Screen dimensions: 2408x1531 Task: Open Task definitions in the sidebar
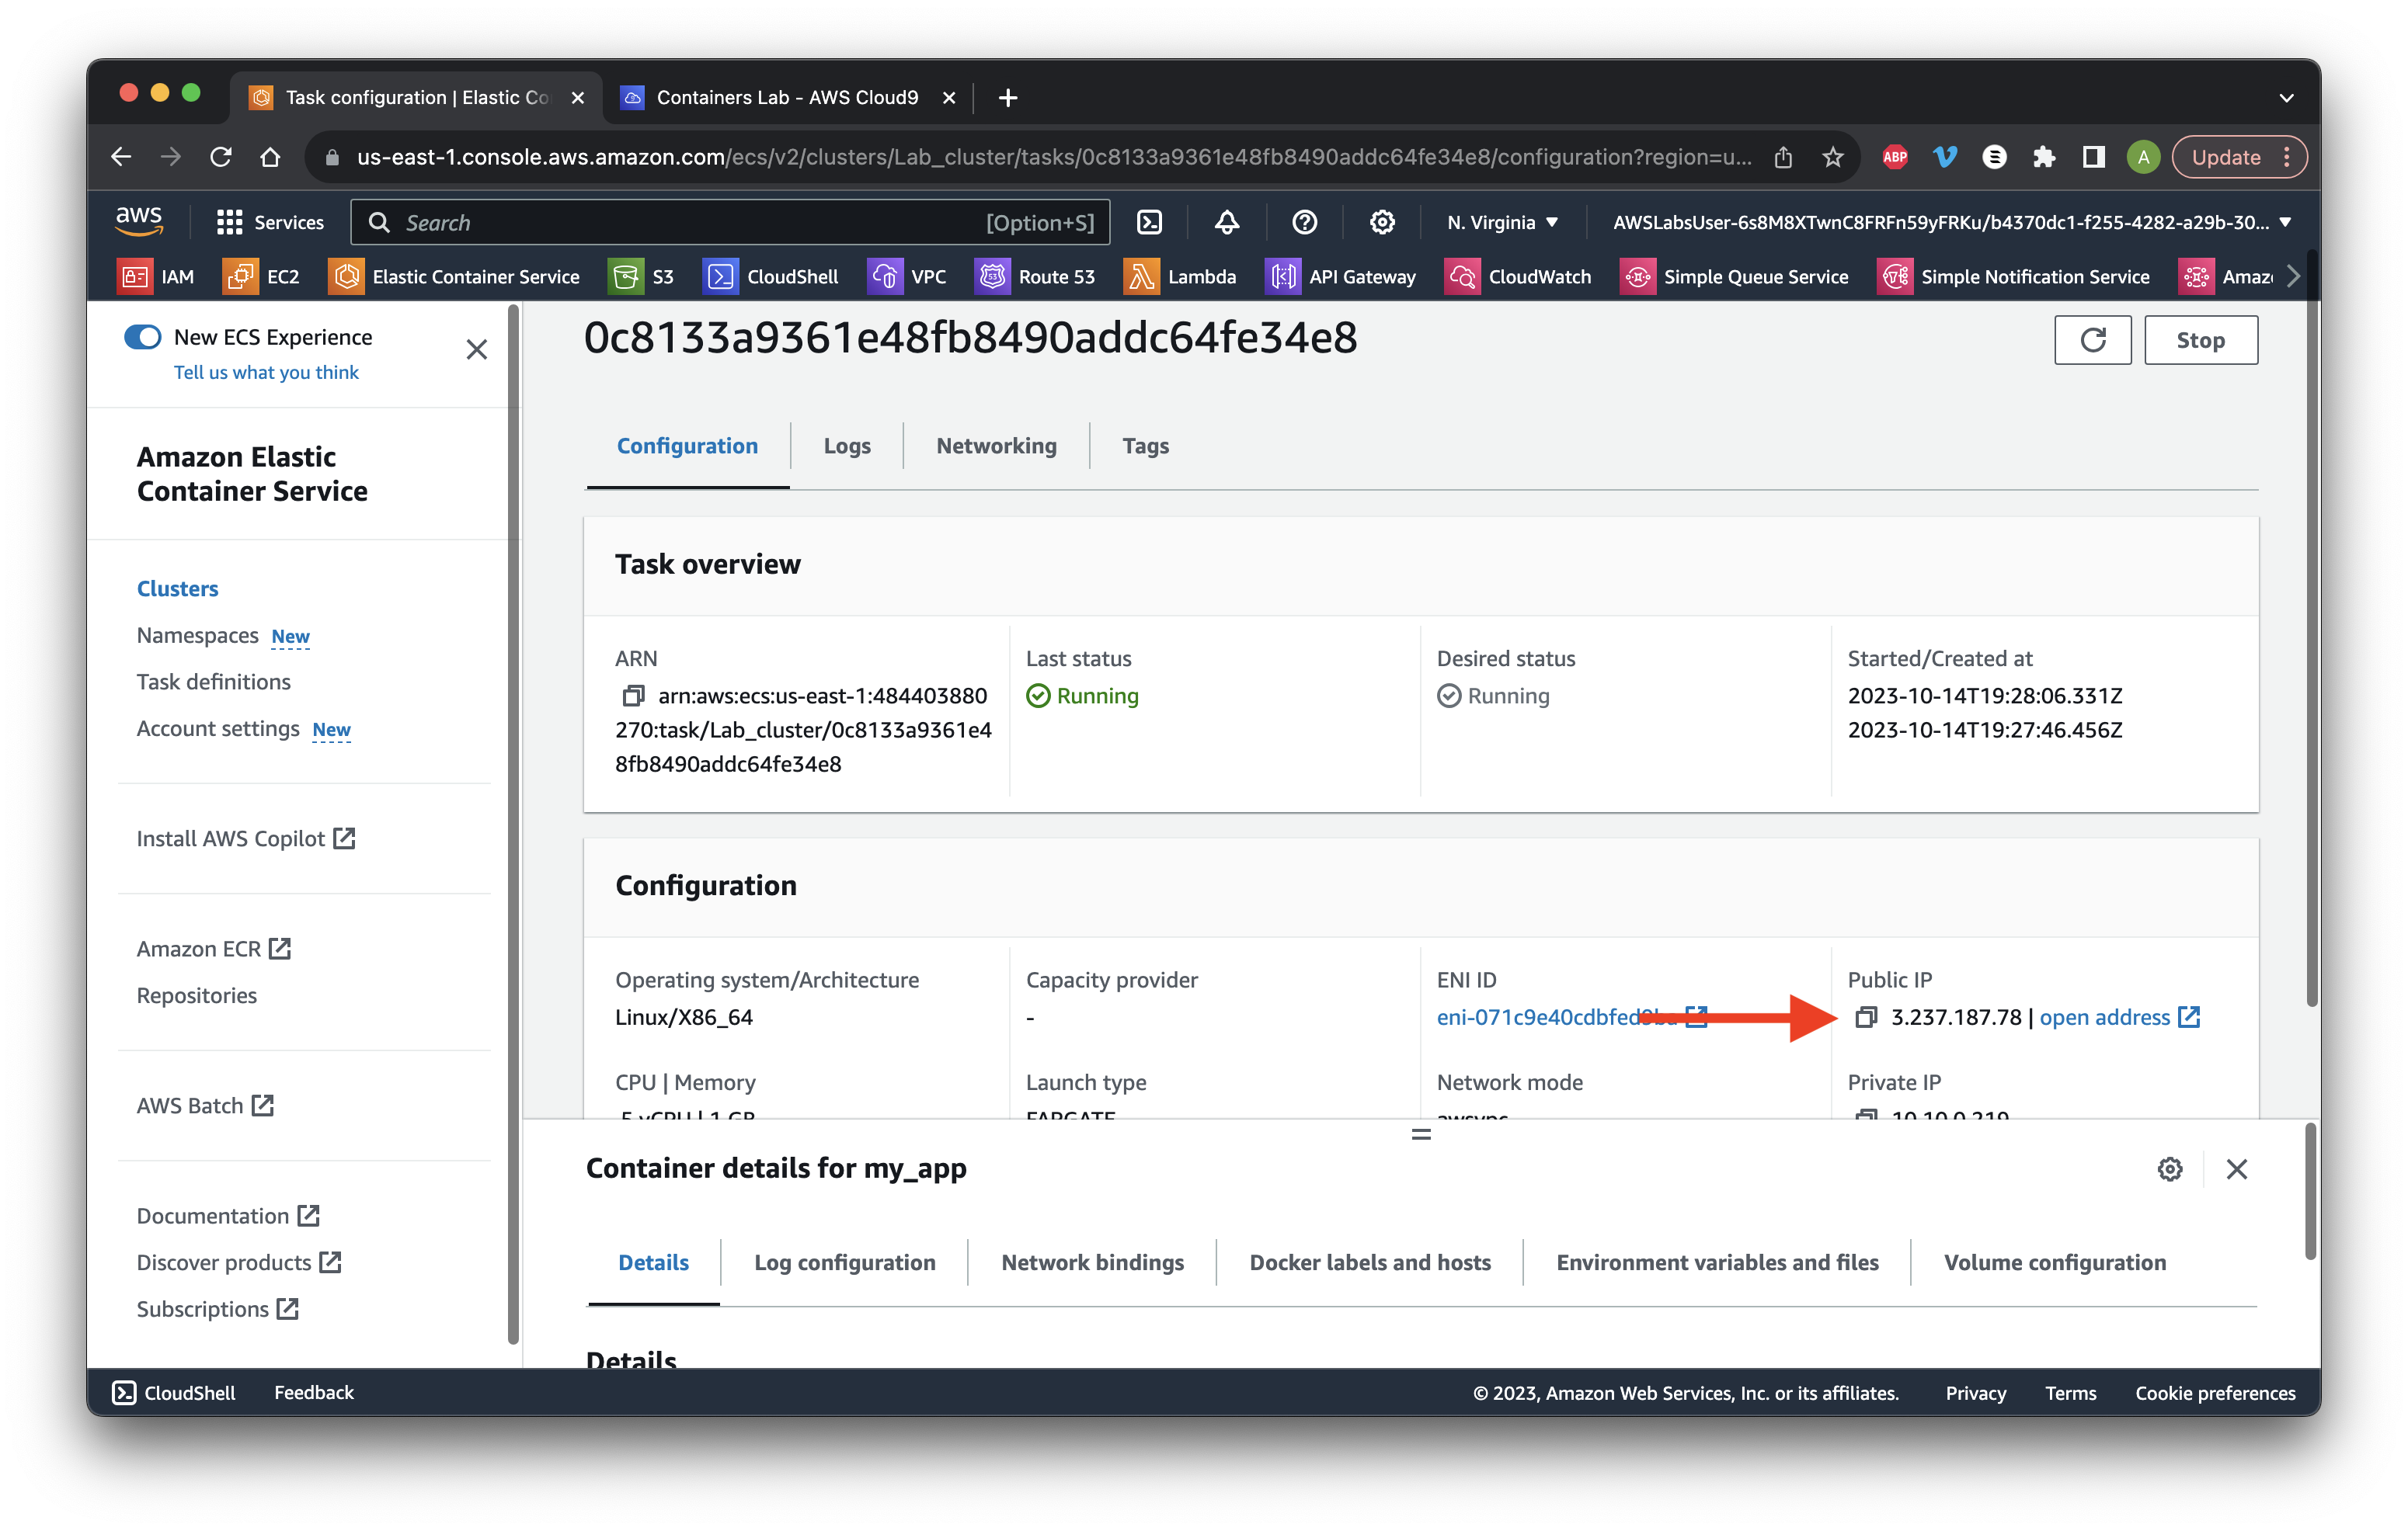(213, 682)
